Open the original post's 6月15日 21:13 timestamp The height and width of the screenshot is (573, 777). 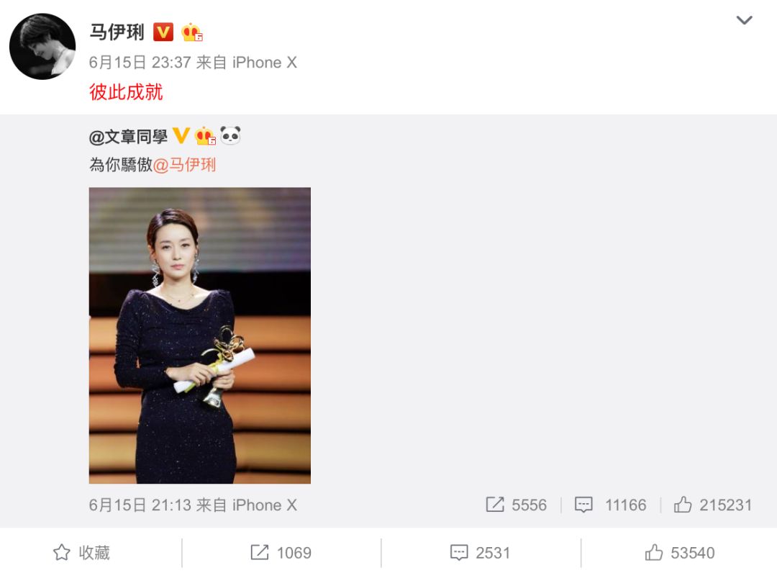(140, 505)
